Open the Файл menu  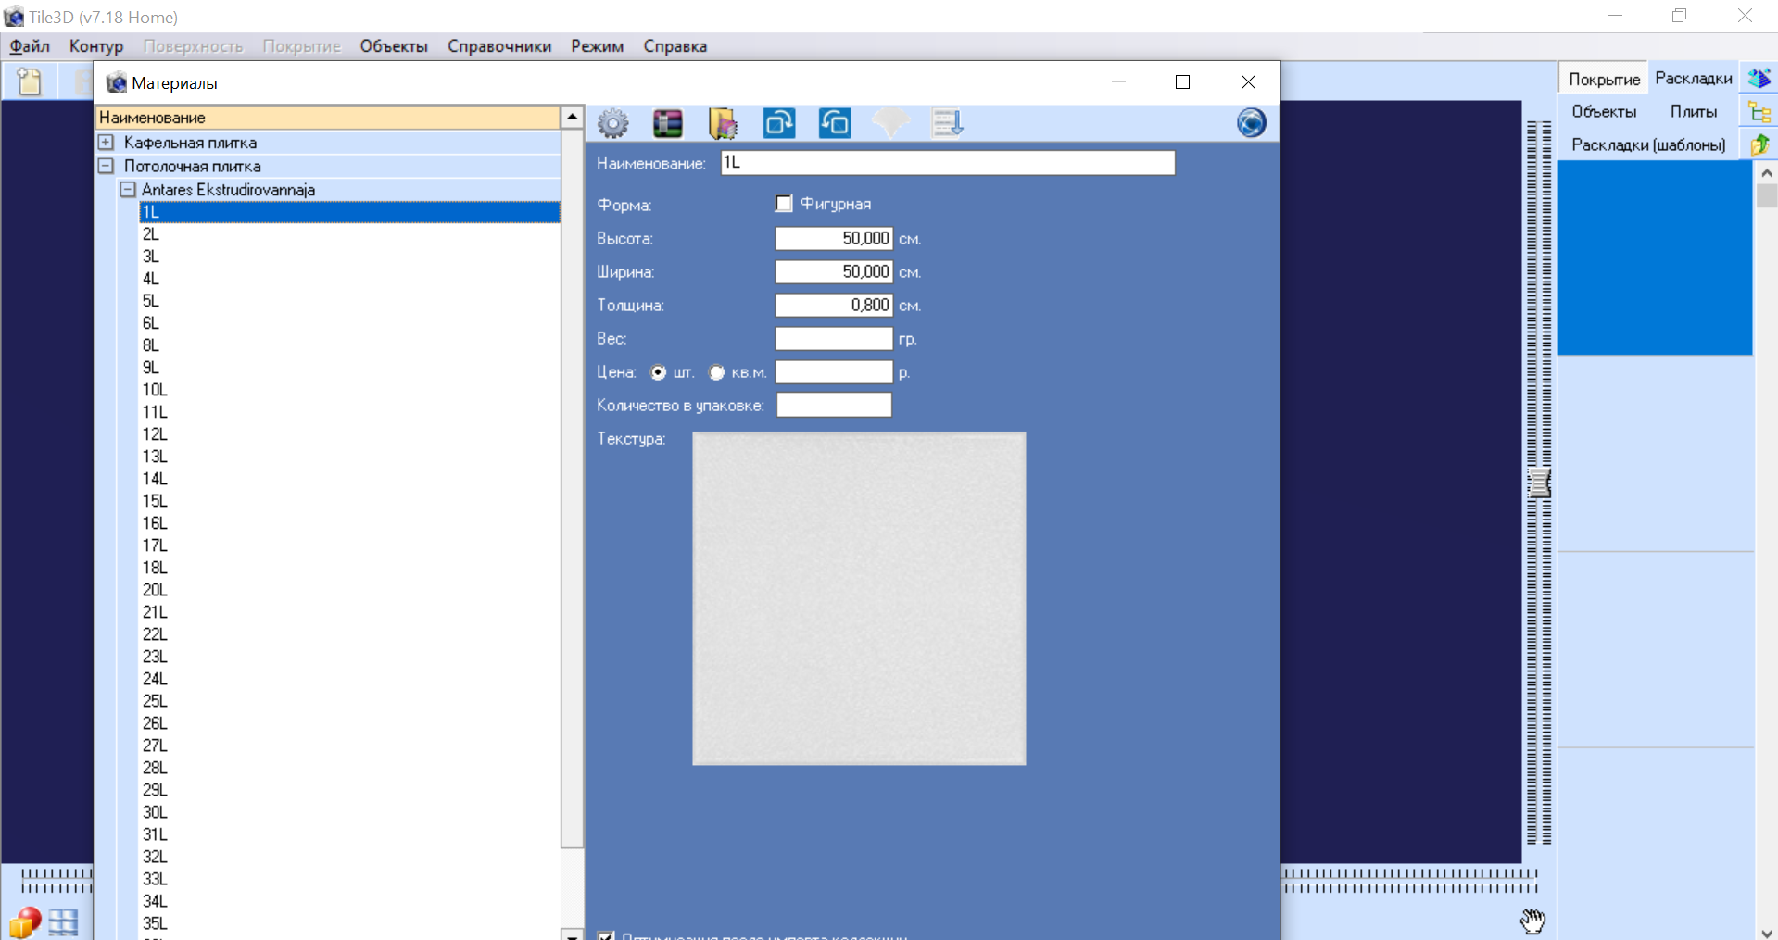30,46
